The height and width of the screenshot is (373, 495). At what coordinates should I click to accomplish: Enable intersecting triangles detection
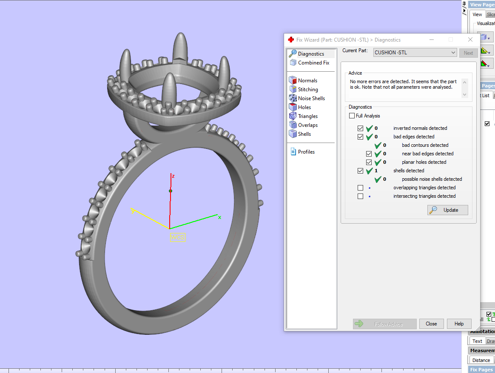pos(361,196)
